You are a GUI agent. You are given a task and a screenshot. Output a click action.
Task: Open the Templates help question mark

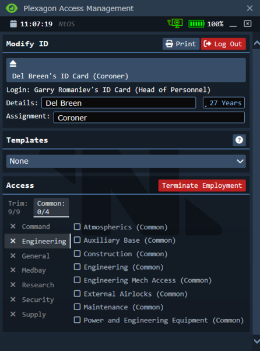tap(239, 140)
